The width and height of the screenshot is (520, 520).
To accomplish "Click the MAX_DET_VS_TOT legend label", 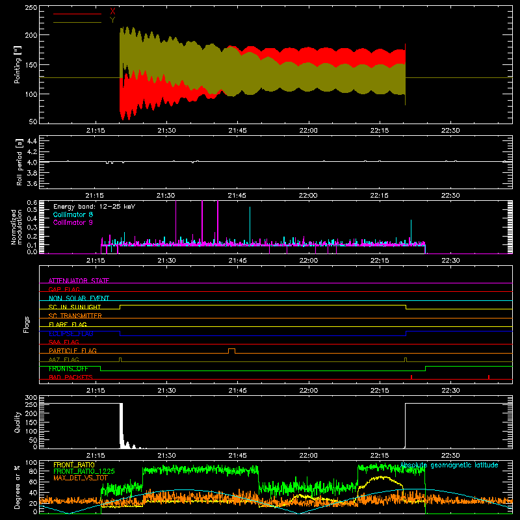I will 81,478.
